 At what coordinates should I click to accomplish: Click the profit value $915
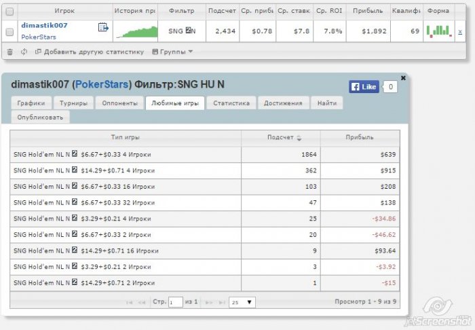click(388, 170)
